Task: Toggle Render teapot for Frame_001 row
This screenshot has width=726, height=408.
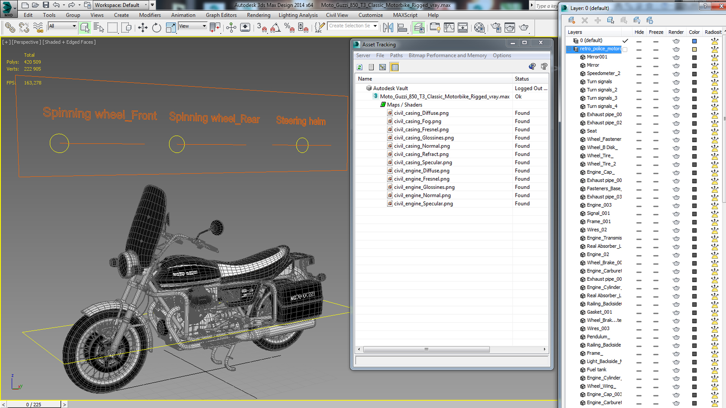Action: pyautogui.click(x=676, y=223)
